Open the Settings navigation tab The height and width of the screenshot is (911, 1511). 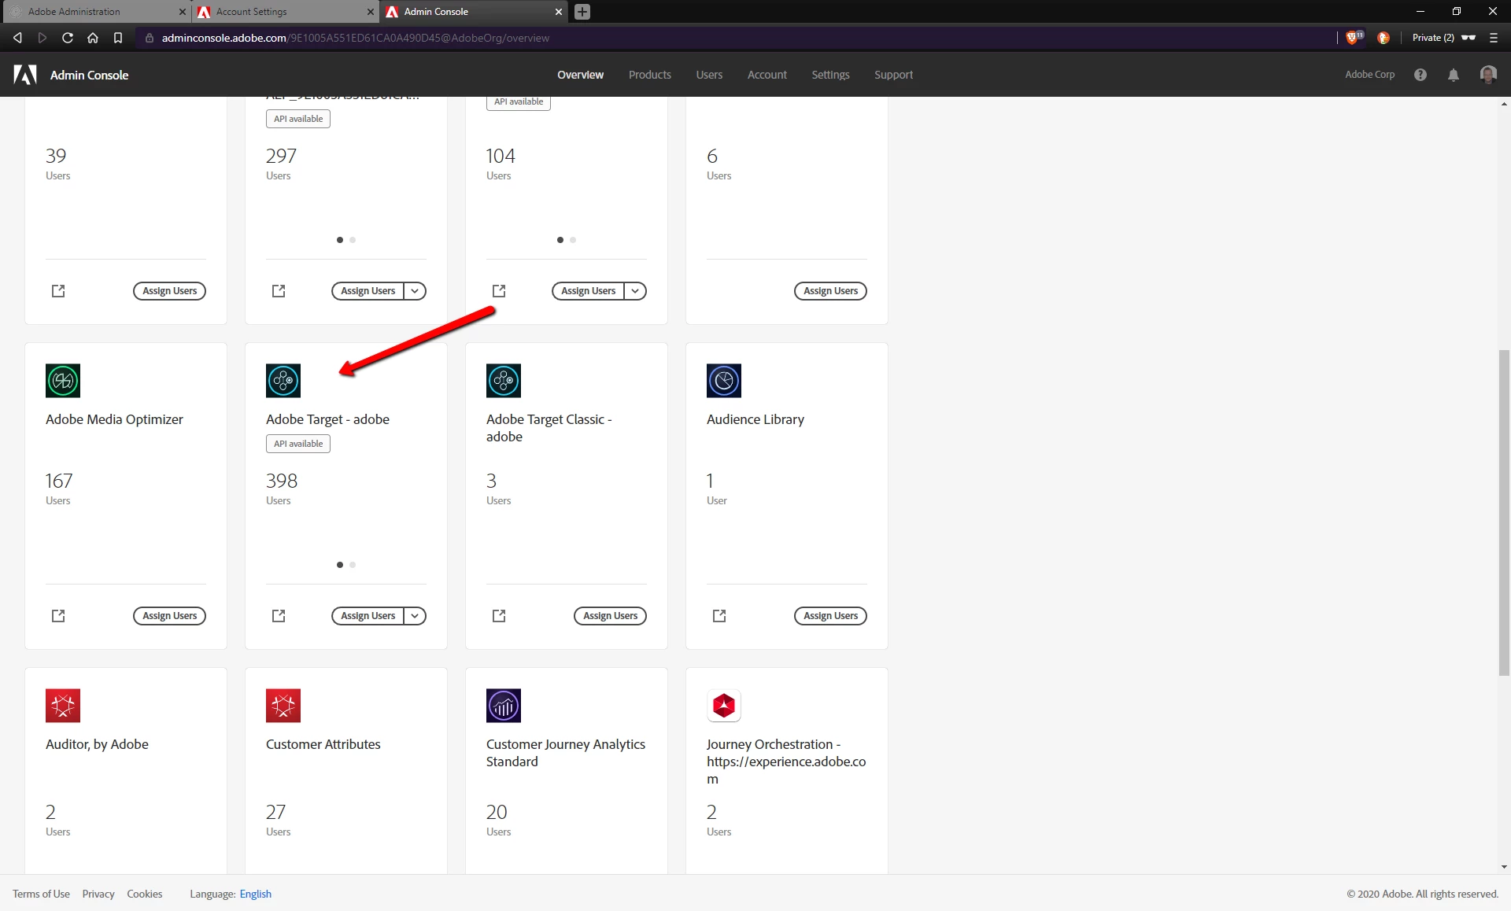(x=830, y=75)
